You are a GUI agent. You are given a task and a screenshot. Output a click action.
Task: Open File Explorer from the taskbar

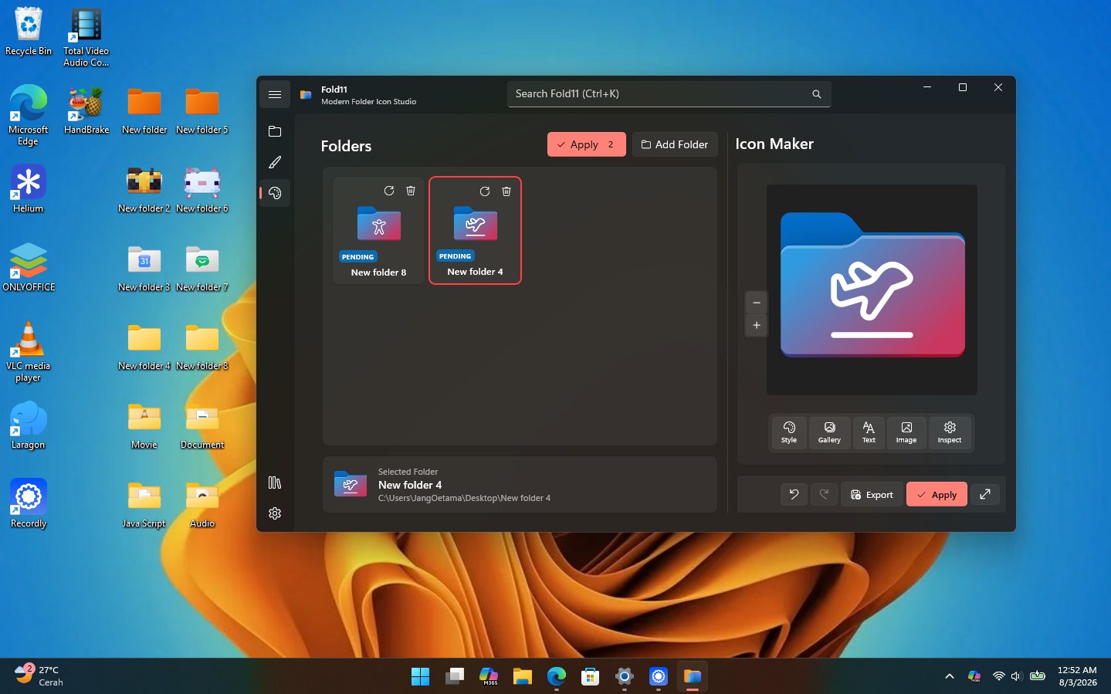[x=523, y=676]
